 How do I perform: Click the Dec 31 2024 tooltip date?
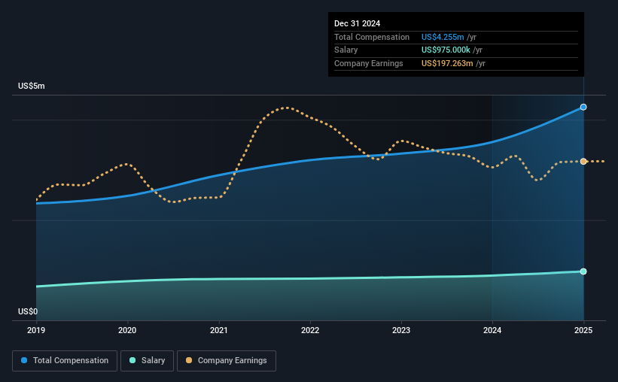pos(357,23)
